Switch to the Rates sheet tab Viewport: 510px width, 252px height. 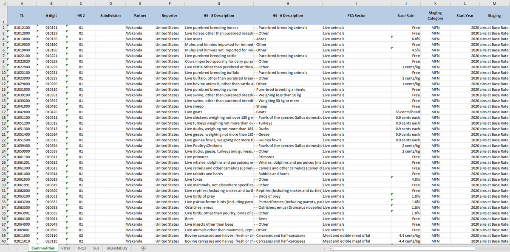(x=65, y=248)
